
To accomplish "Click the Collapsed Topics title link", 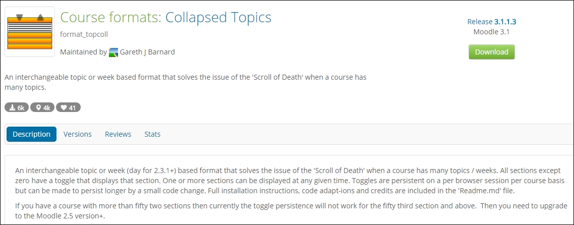I will (218, 17).
